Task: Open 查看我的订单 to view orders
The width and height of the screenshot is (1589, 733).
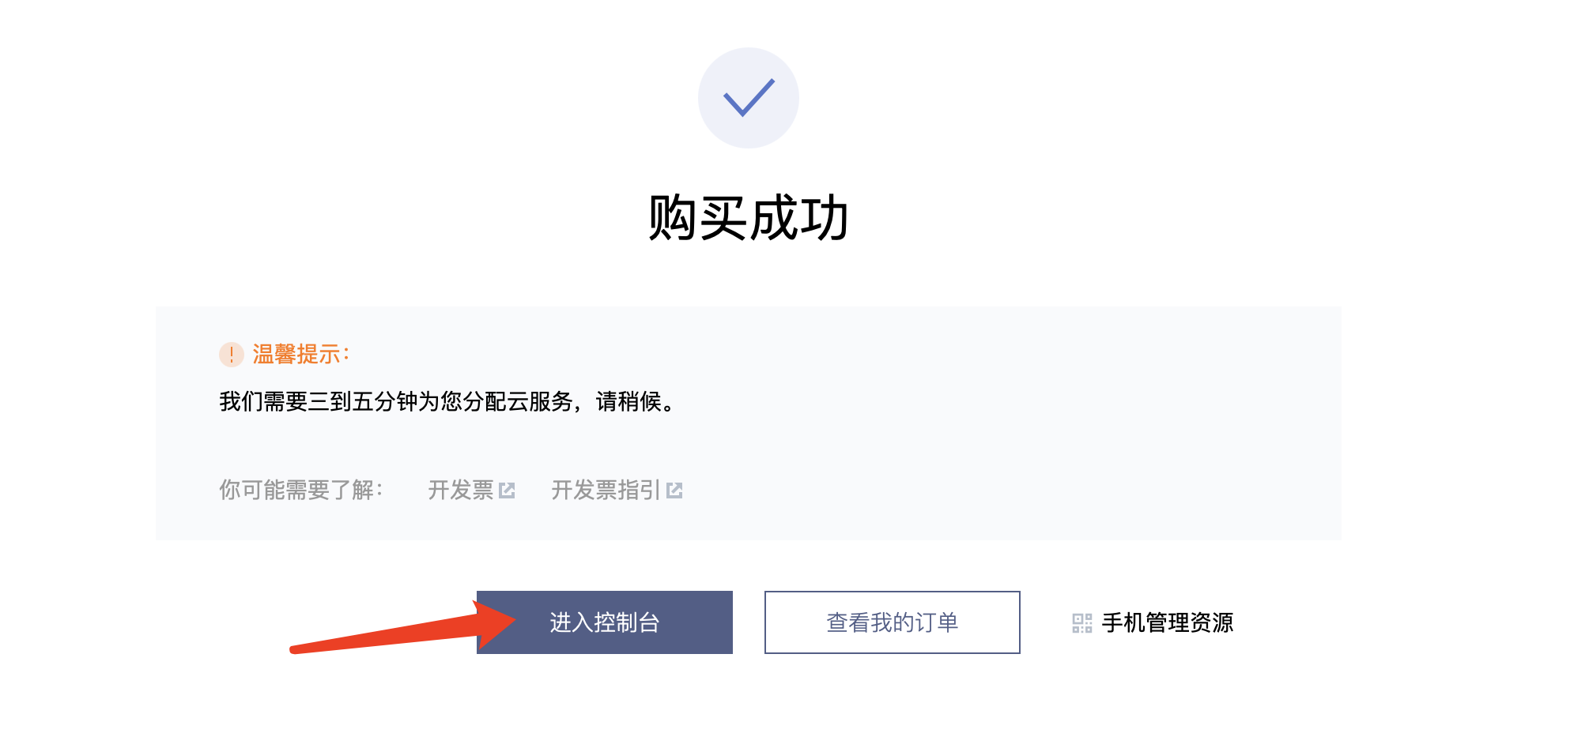Action: tap(893, 622)
